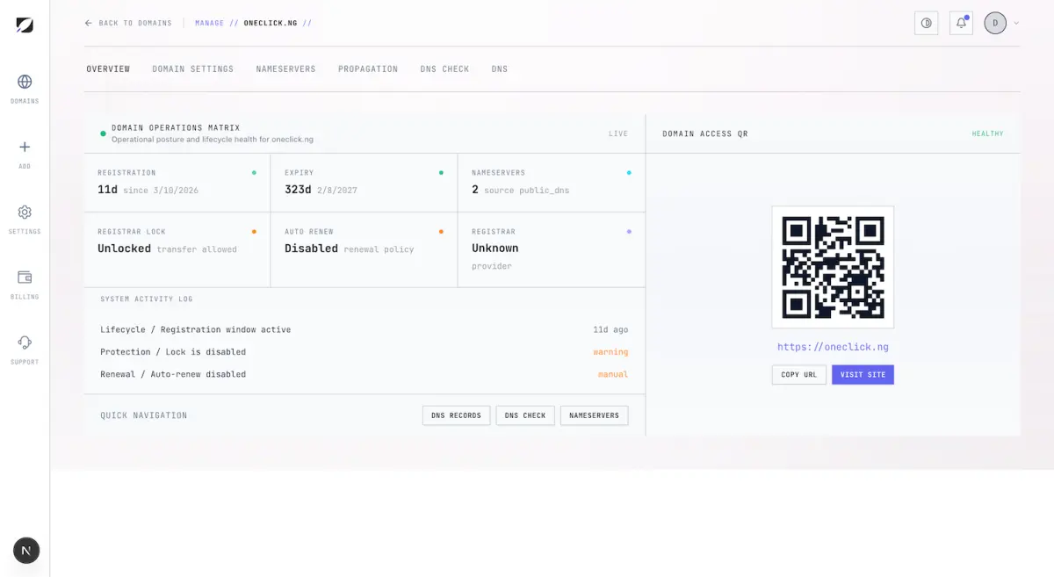Select the Add plus icon
This screenshot has height=577, width=1054.
click(x=25, y=147)
